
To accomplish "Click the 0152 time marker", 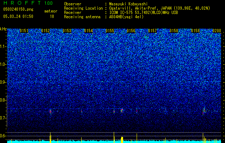I will 45,31.
